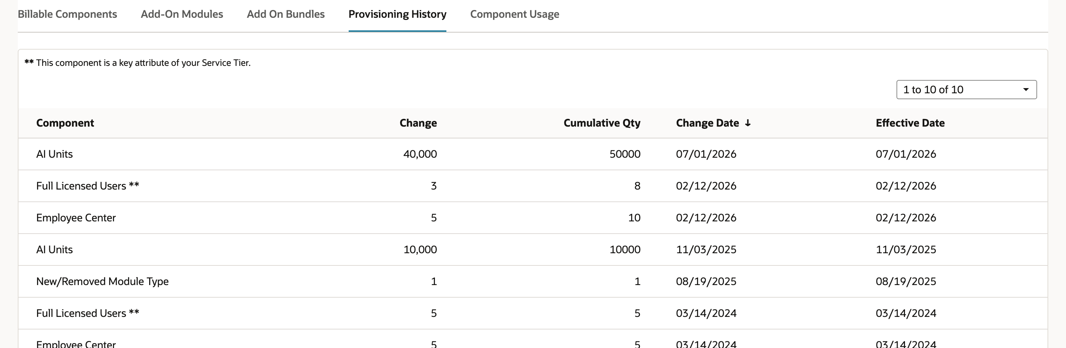Click Change Date 02/12/2026 in Full Licensed Users row
1066x348 pixels.
tap(706, 186)
